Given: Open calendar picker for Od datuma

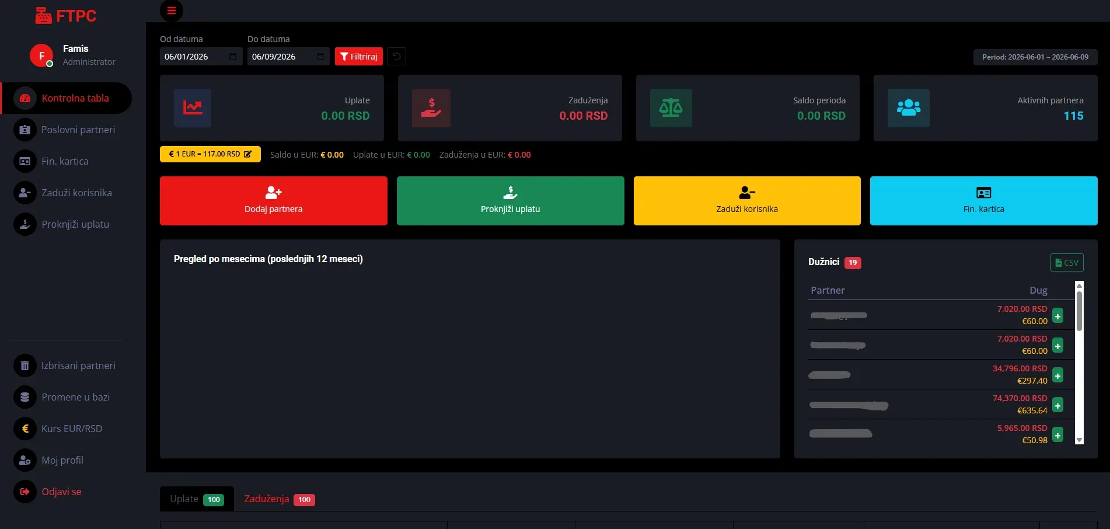Looking at the screenshot, I should pos(233,57).
